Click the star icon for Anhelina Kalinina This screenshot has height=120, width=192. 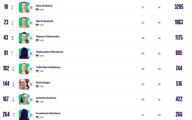coord(31,100)
